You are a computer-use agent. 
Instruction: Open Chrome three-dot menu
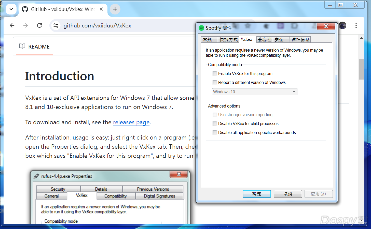[356, 25]
